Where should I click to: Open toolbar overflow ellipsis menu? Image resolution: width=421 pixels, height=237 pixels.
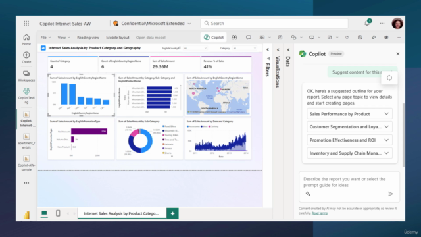tap(399, 38)
